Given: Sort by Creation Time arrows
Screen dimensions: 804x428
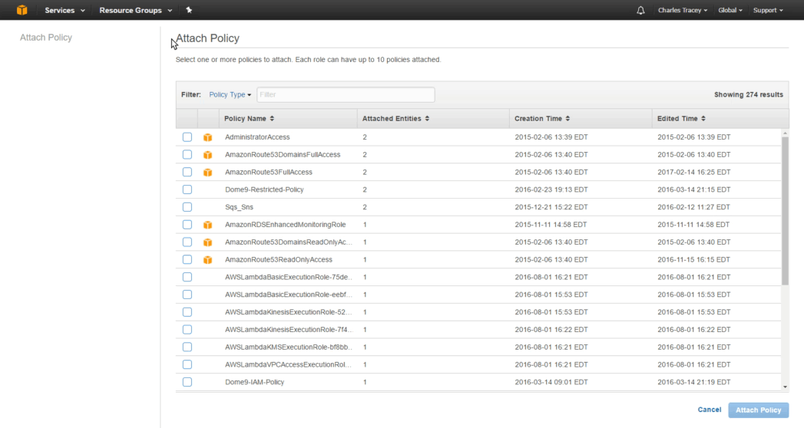Looking at the screenshot, I should coord(567,118).
